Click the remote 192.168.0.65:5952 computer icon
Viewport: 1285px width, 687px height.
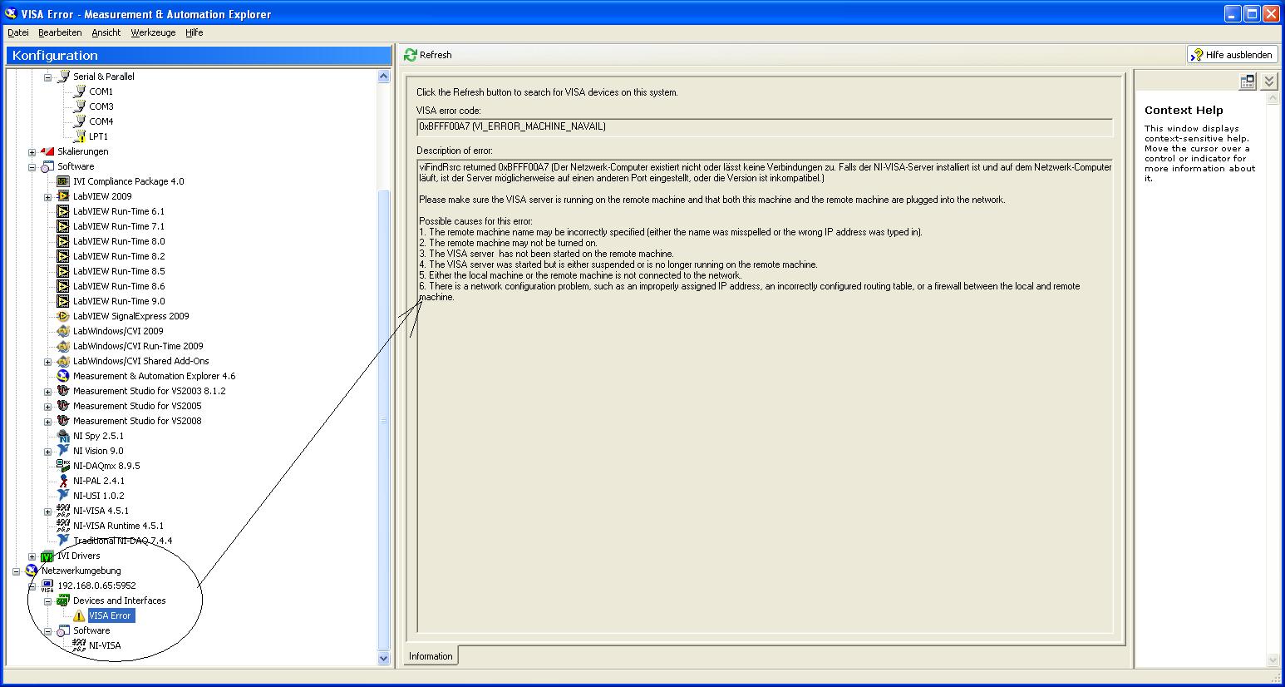click(48, 586)
